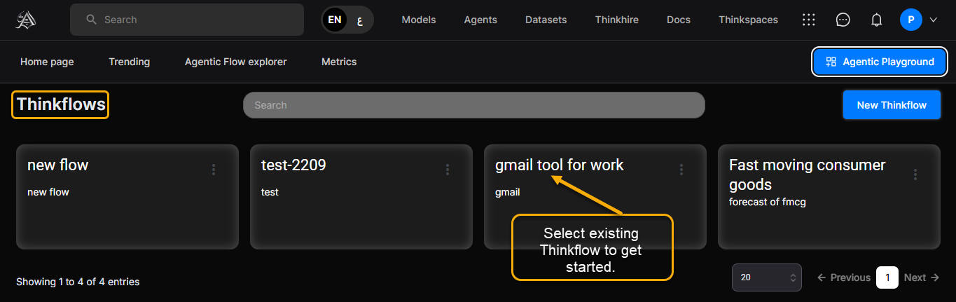
Task: Expand the profile dropdown chevron
Action: pos(933,20)
